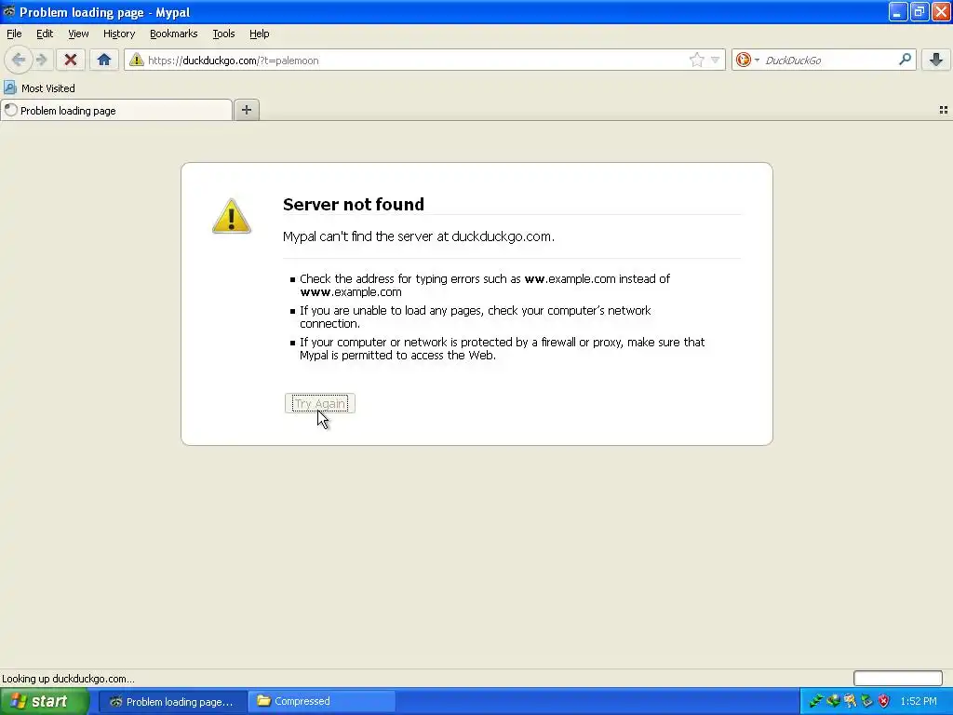Viewport: 953px width, 715px height.
Task: Open the Bookmarks menu
Action: click(x=173, y=34)
